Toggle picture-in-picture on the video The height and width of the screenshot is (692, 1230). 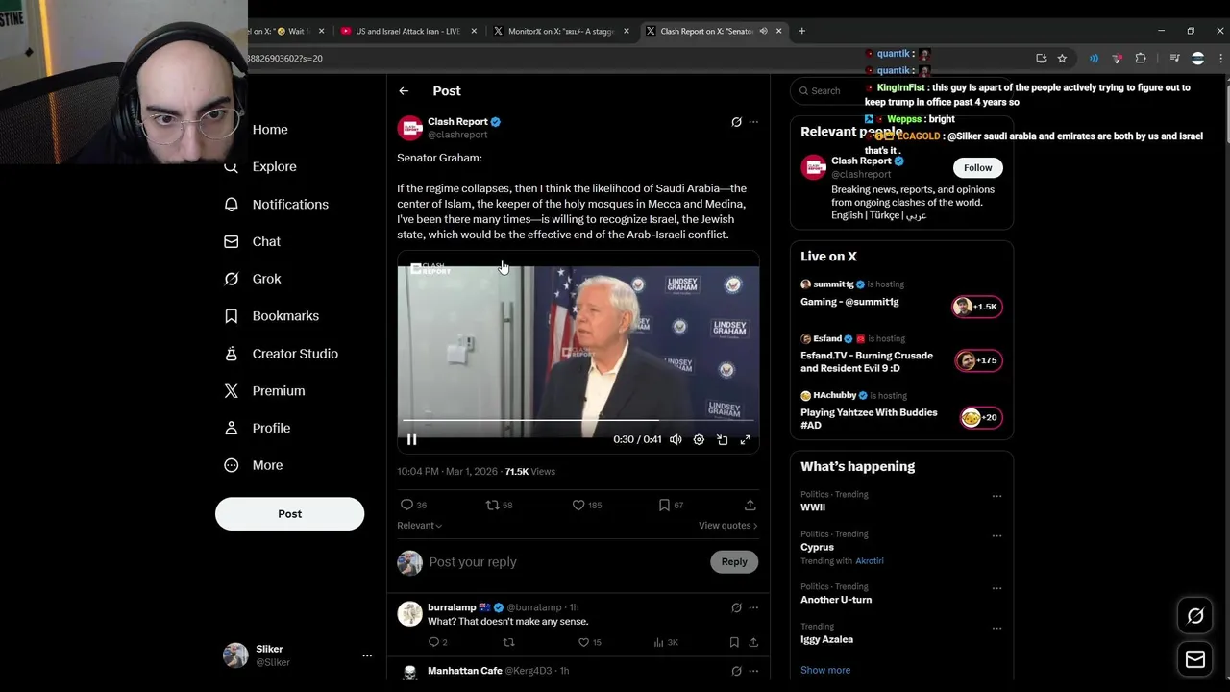(722, 439)
